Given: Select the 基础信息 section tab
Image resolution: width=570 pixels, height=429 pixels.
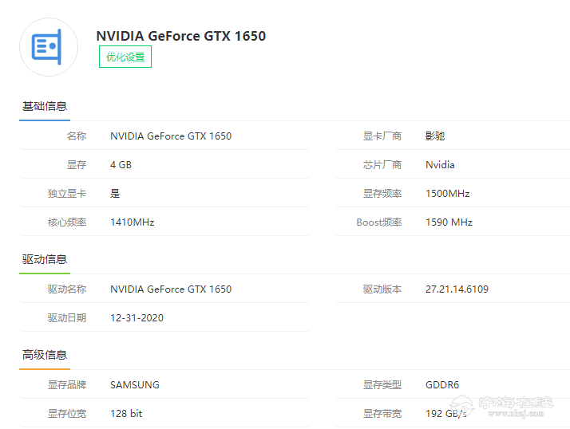Looking at the screenshot, I should pos(45,106).
